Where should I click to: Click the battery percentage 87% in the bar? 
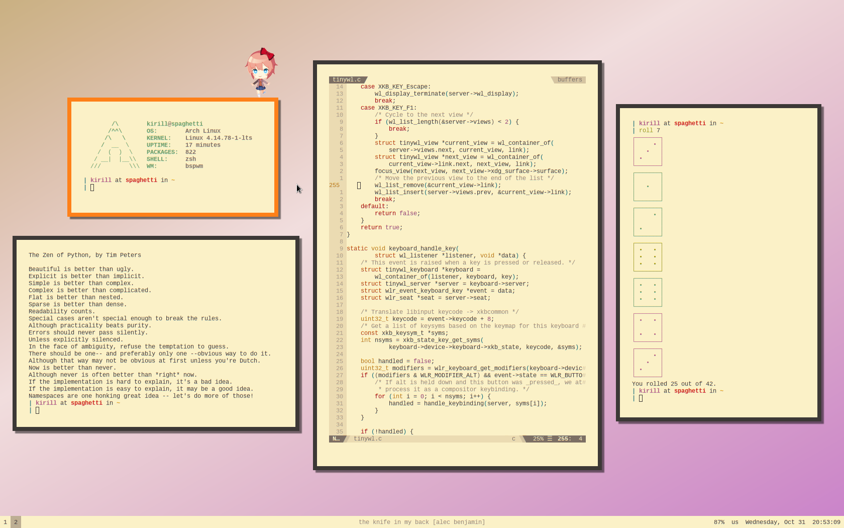719,522
